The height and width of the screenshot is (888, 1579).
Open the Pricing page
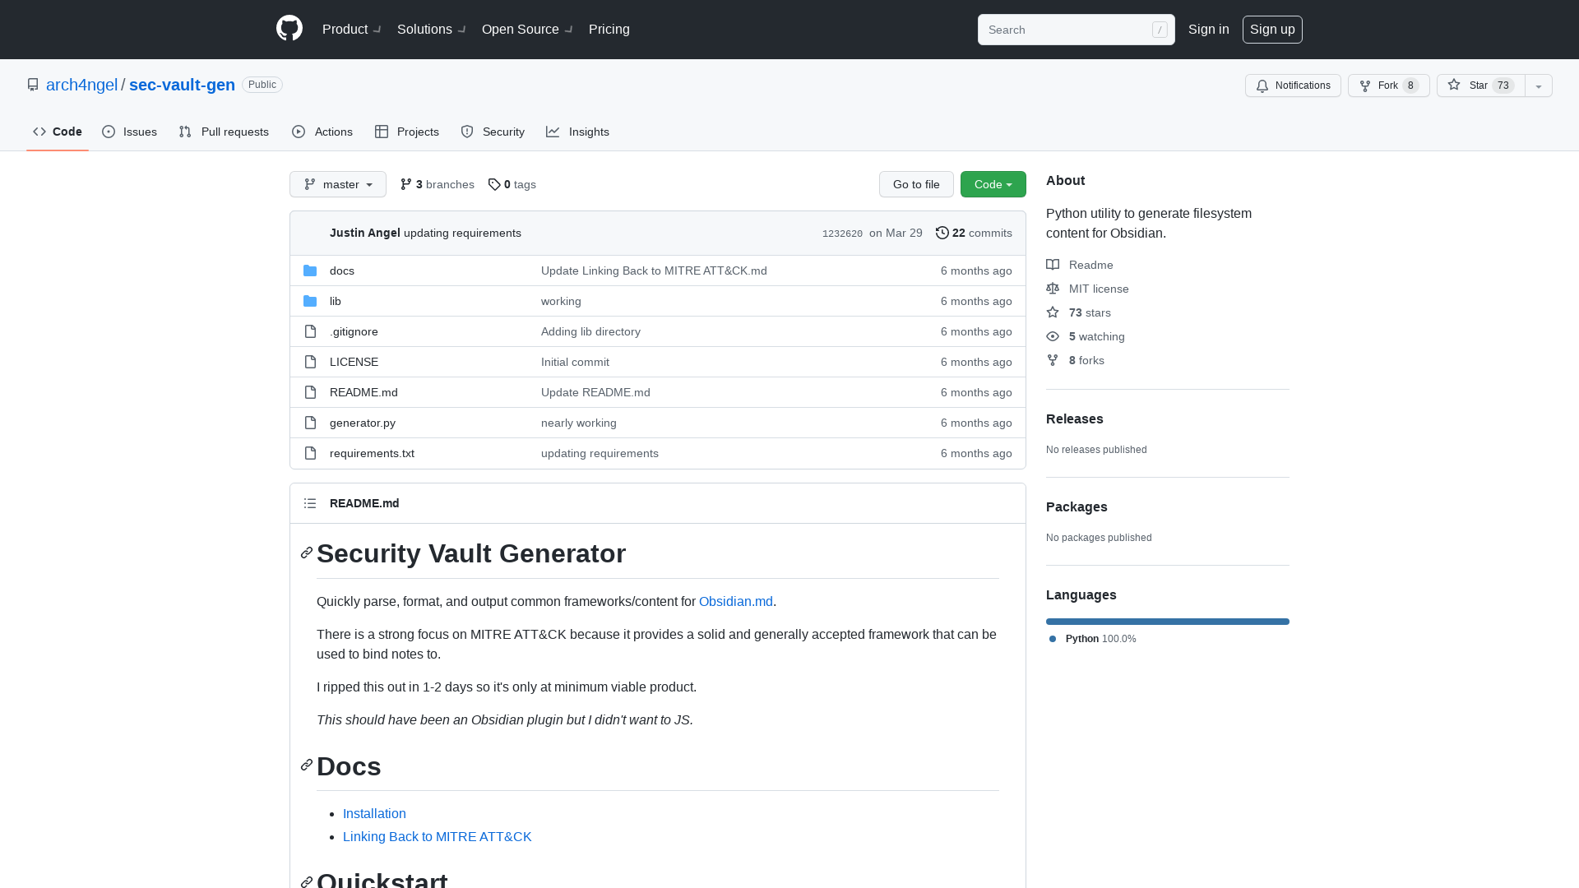[609, 30]
